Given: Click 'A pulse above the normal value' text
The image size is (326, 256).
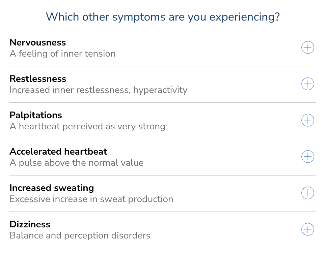Looking at the screenshot, I should click(x=77, y=163).
